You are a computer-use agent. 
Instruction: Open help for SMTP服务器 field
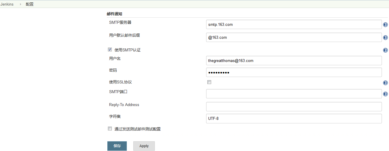pyautogui.click(x=385, y=25)
